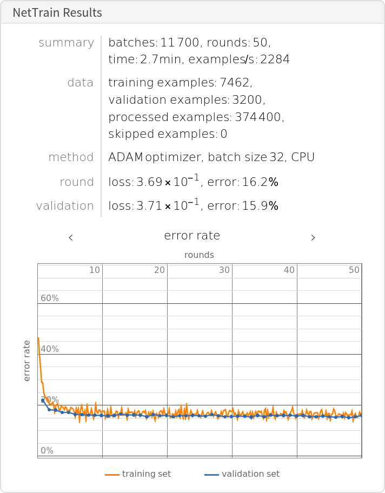Click the blue validation set legend marker

pyautogui.click(x=211, y=475)
